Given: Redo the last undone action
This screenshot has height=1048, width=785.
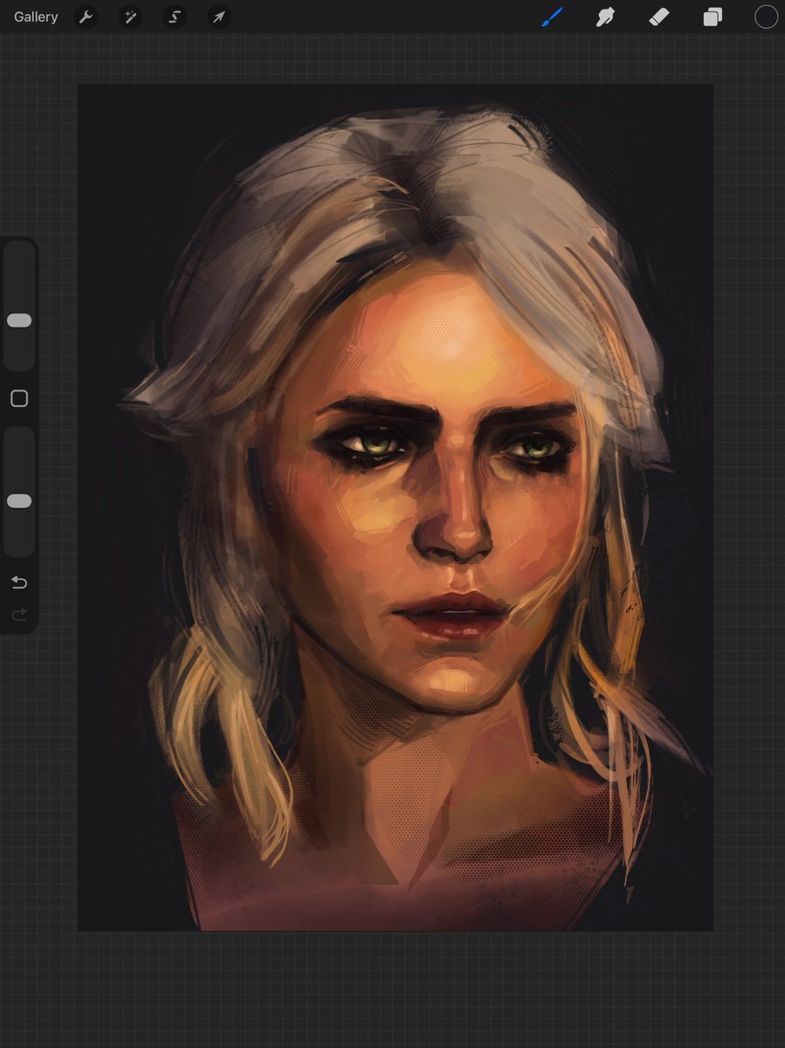Looking at the screenshot, I should pos(19,616).
